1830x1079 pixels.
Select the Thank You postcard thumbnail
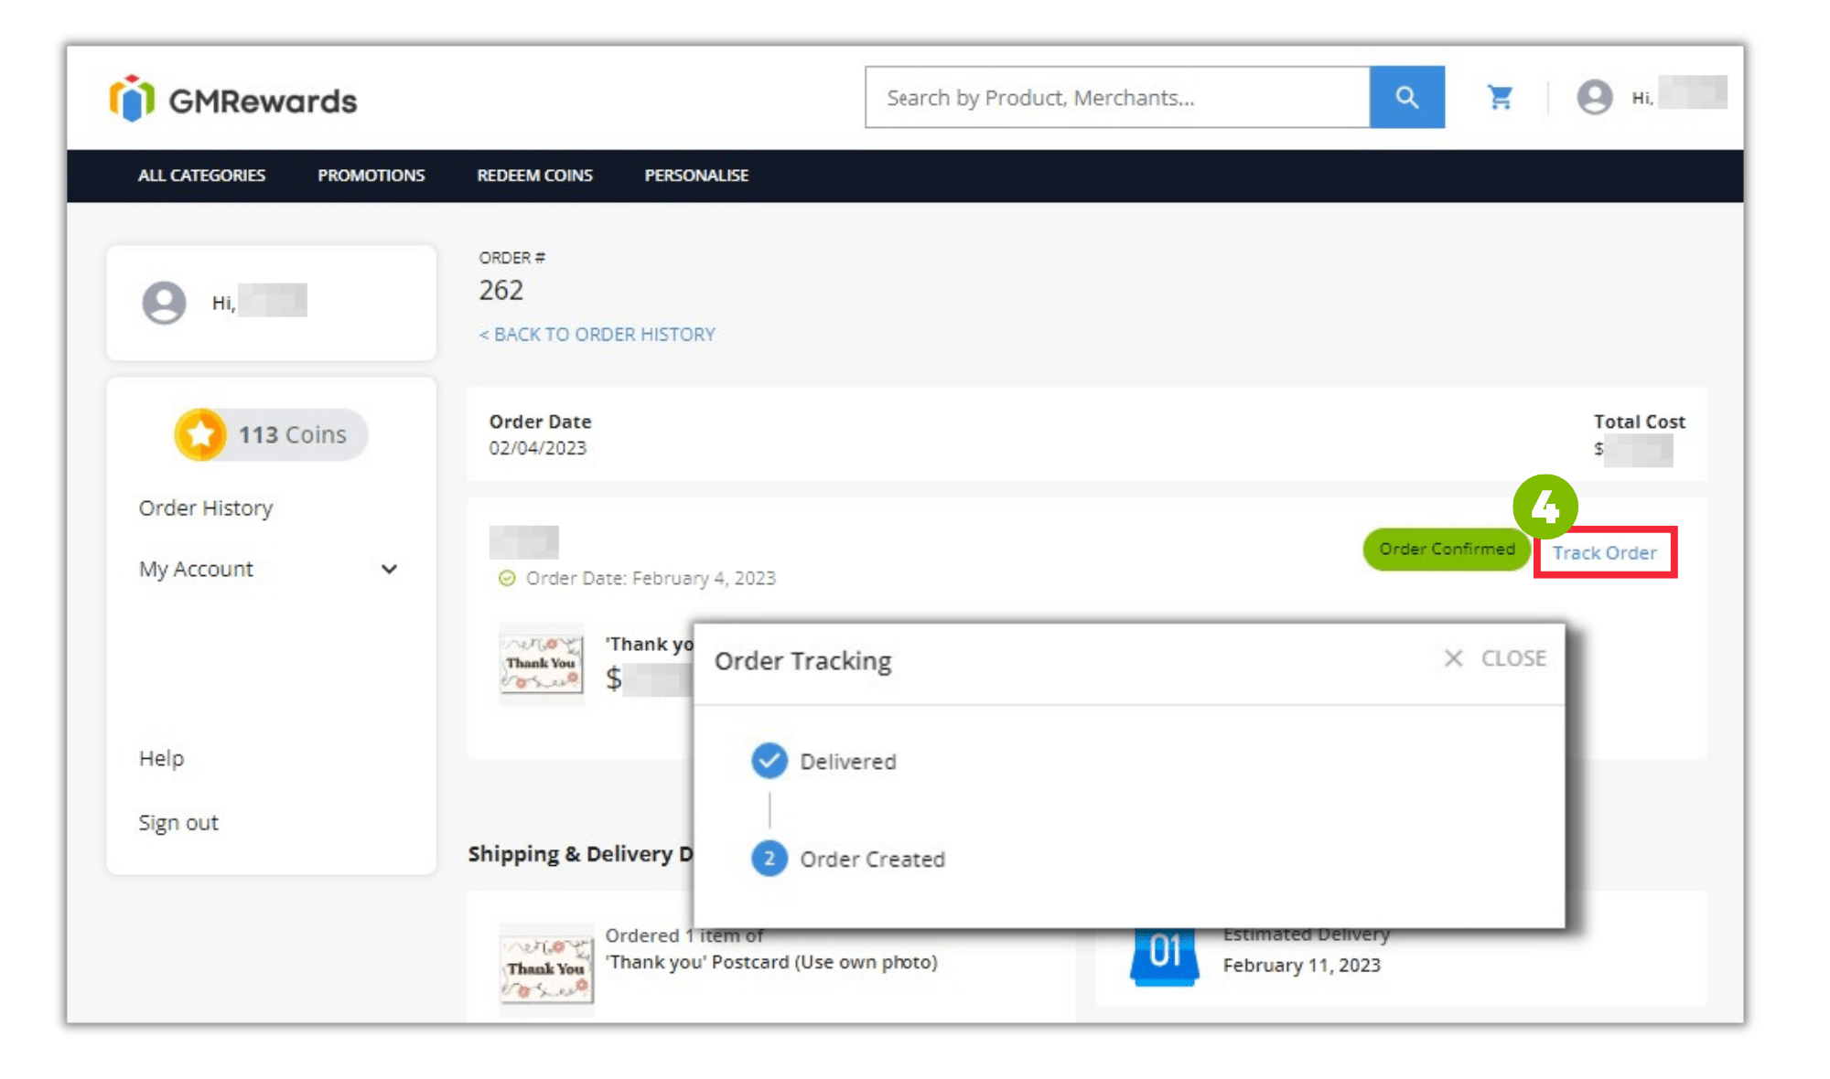coord(541,663)
